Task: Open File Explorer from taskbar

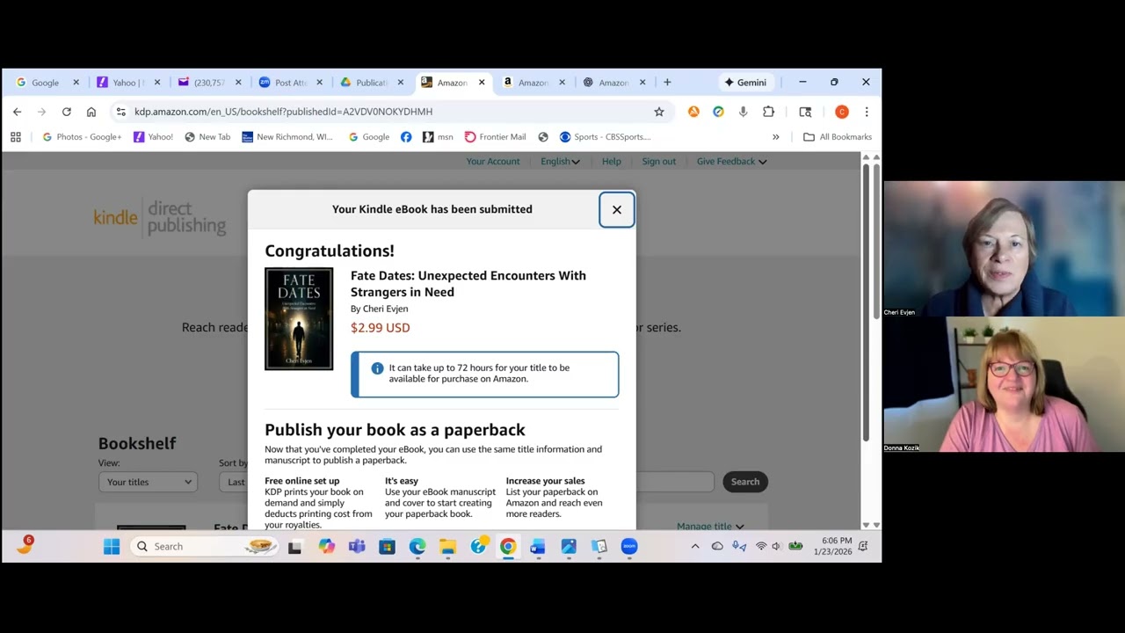Action: (x=447, y=546)
